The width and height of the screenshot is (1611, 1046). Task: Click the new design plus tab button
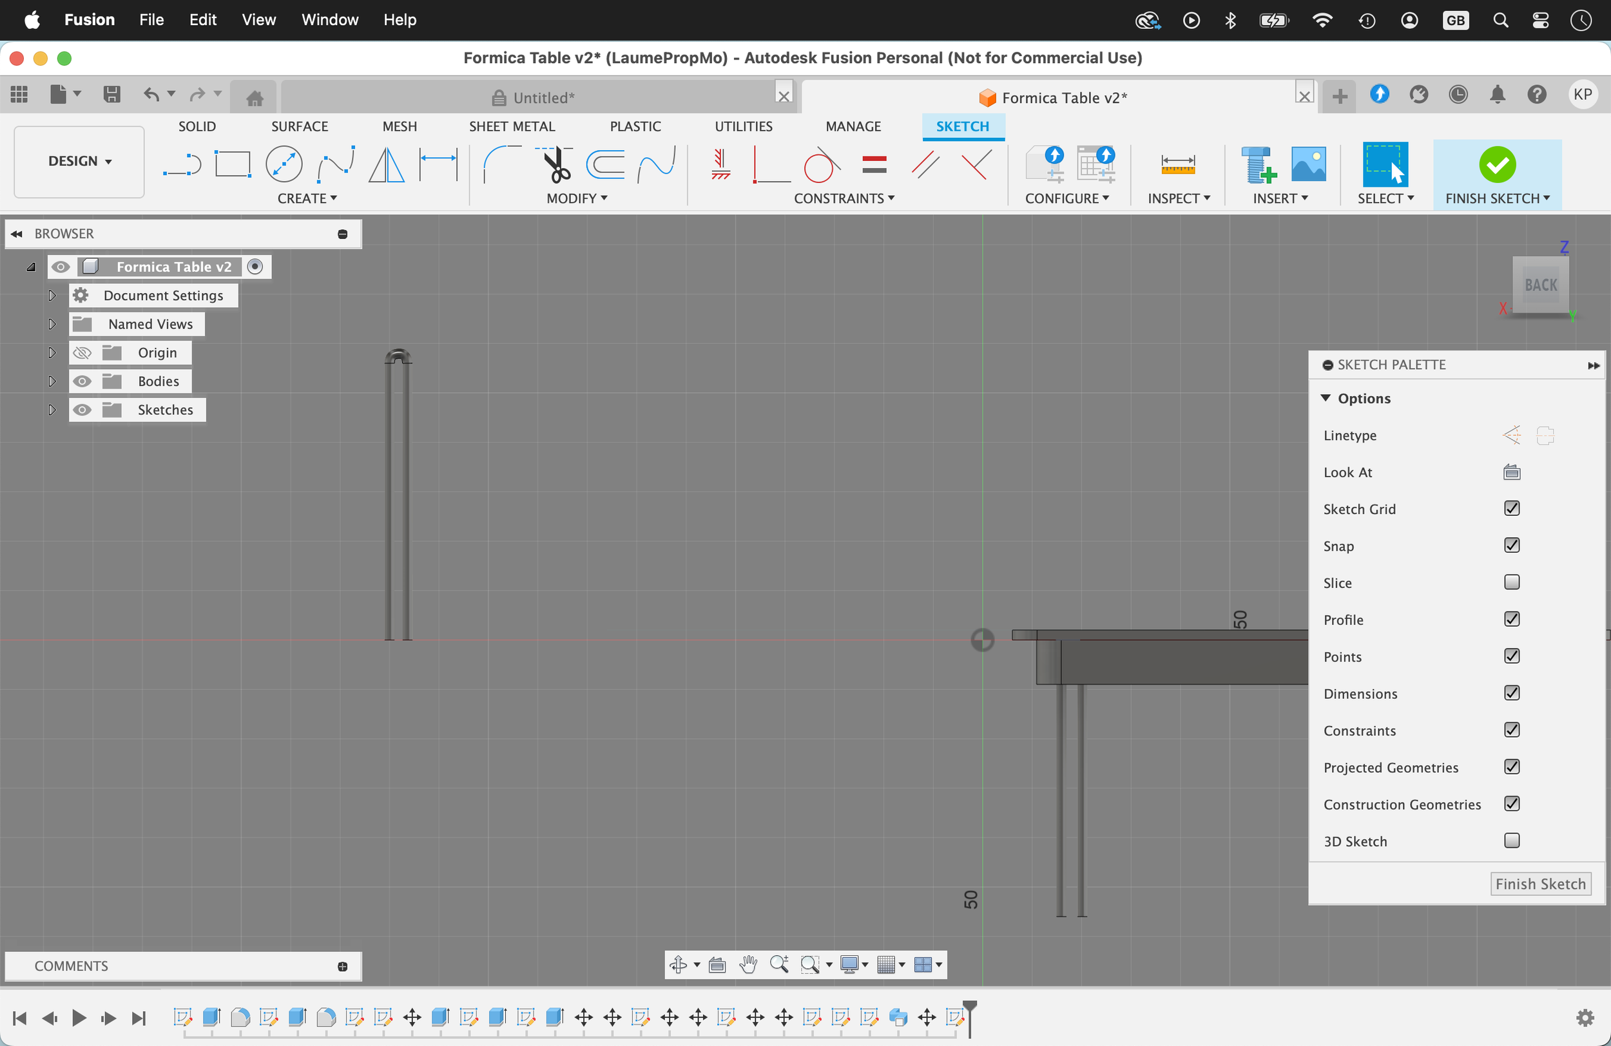click(x=1340, y=96)
